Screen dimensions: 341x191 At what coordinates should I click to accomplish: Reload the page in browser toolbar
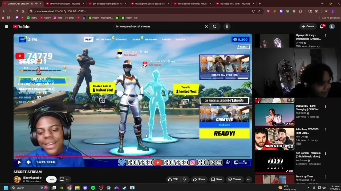coord(17,11)
